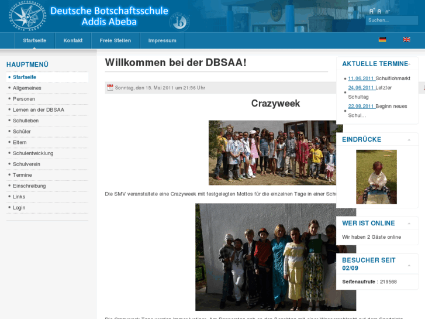Click the school compass logo

point(28,16)
